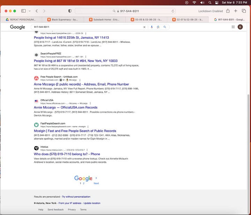Open Who does (570) 619-7110 belong to
The image size is (251, 215).
67,154
